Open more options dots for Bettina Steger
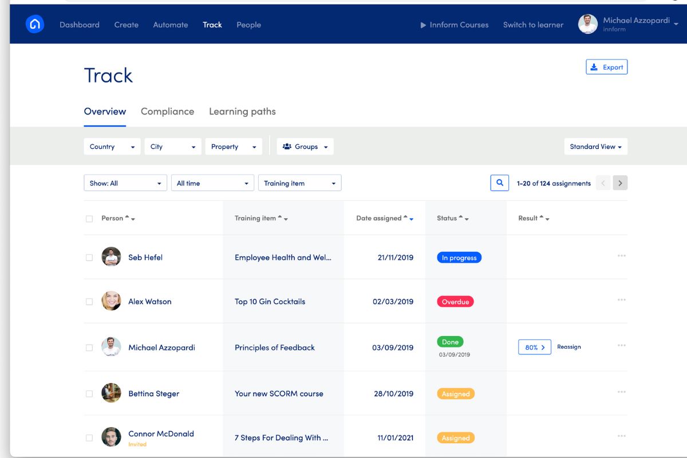 pos(622,392)
